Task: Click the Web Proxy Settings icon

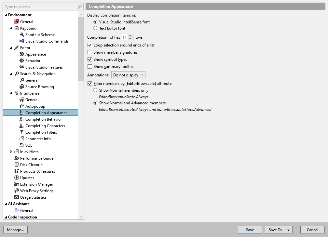Action: click(x=17, y=191)
